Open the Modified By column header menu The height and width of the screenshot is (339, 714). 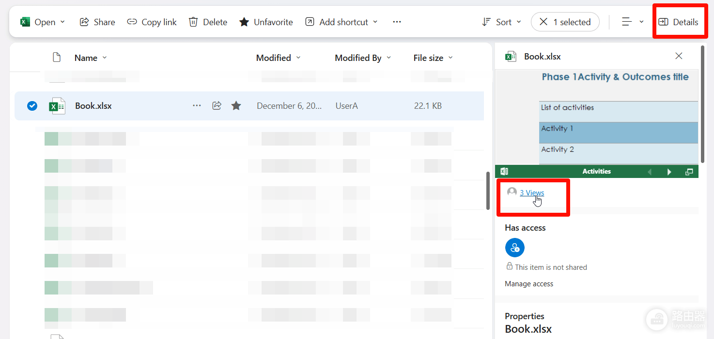click(x=363, y=58)
